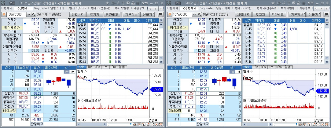Click zoom-in icon under left chart

click(x=156, y=124)
